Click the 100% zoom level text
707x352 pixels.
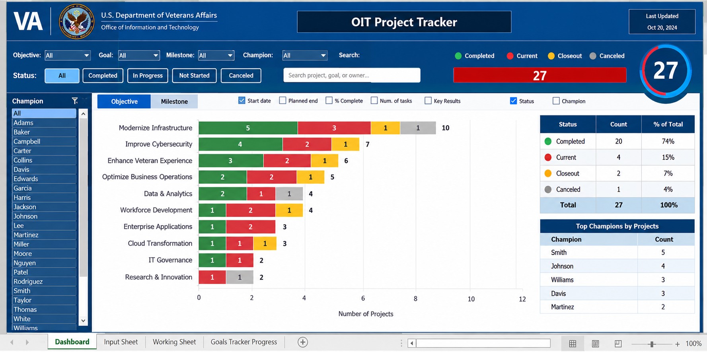(x=693, y=344)
